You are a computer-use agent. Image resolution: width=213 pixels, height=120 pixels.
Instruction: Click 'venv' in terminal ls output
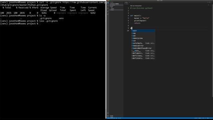(x=61, y=18)
